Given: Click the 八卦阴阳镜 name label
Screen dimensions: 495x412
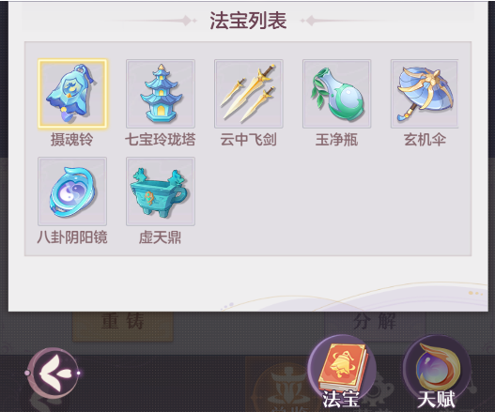Looking at the screenshot, I should click(72, 237).
